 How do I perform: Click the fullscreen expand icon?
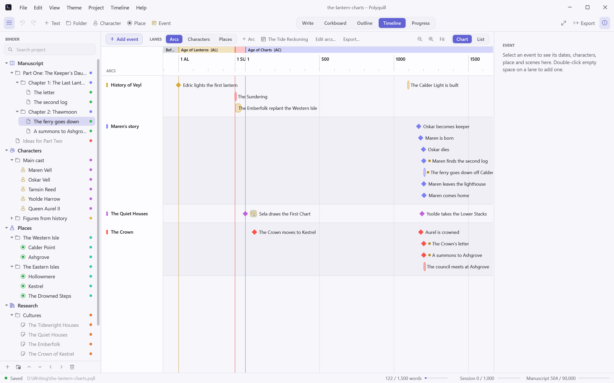[x=564, y=23]
